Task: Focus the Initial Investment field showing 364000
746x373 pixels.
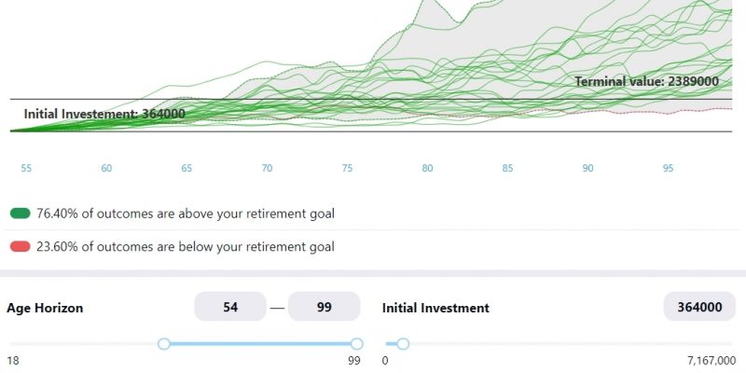Action: (699, 307)
